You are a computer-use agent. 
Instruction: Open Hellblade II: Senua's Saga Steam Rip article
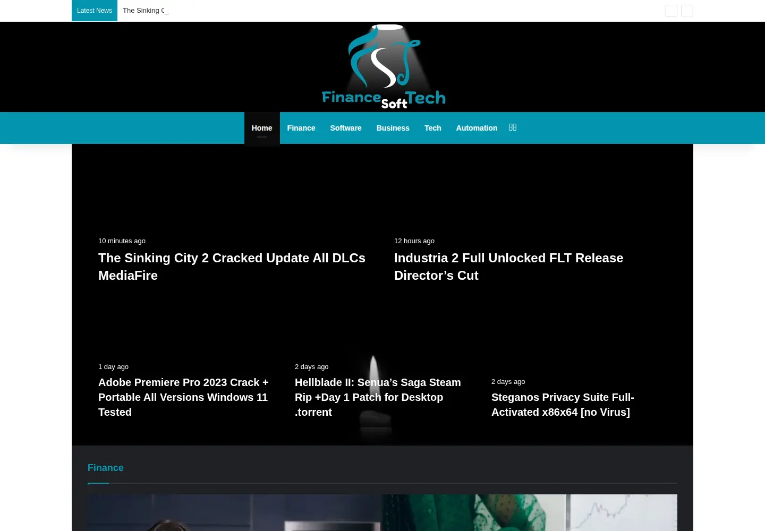click(x=378, y=397)
